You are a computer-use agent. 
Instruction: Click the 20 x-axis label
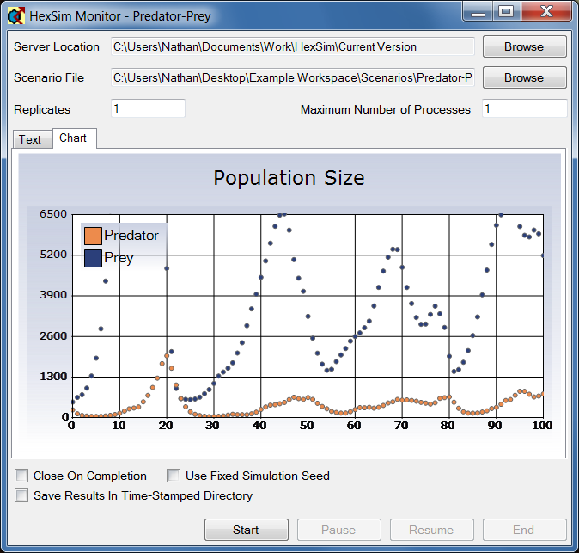pyautogui.click(x=166, y=426)
